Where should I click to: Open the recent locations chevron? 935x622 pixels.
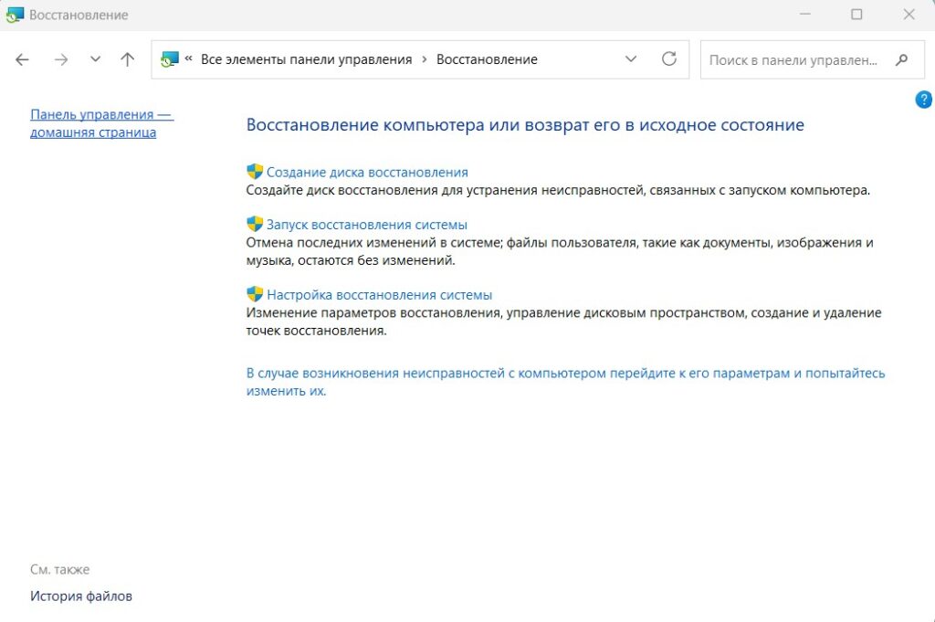pyautogui.click(x=95, y=59)
